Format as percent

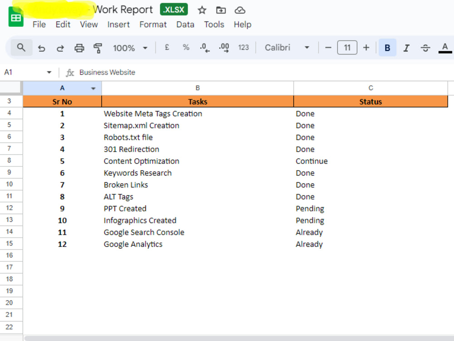[x=186, y=48]
